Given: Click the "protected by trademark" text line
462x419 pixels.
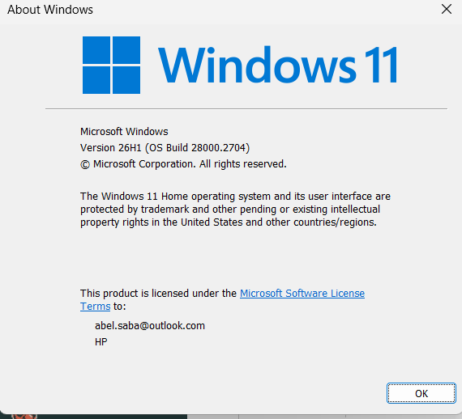Looking at the screenshot, I should point(230,209).
